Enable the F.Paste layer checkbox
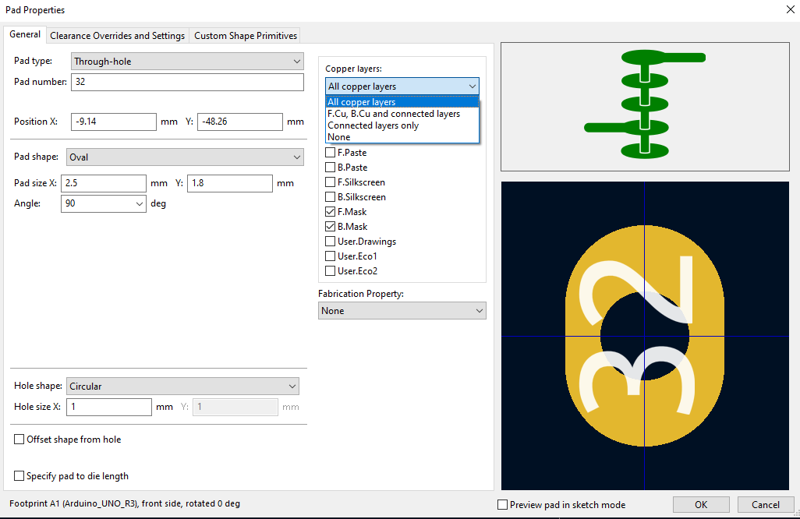The image size is (800, 519). [330, 153]
